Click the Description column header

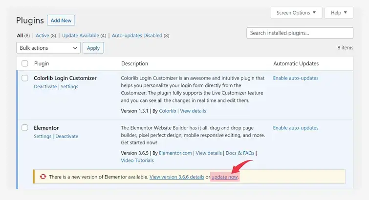pyautogui.click(x=134, y=63)
